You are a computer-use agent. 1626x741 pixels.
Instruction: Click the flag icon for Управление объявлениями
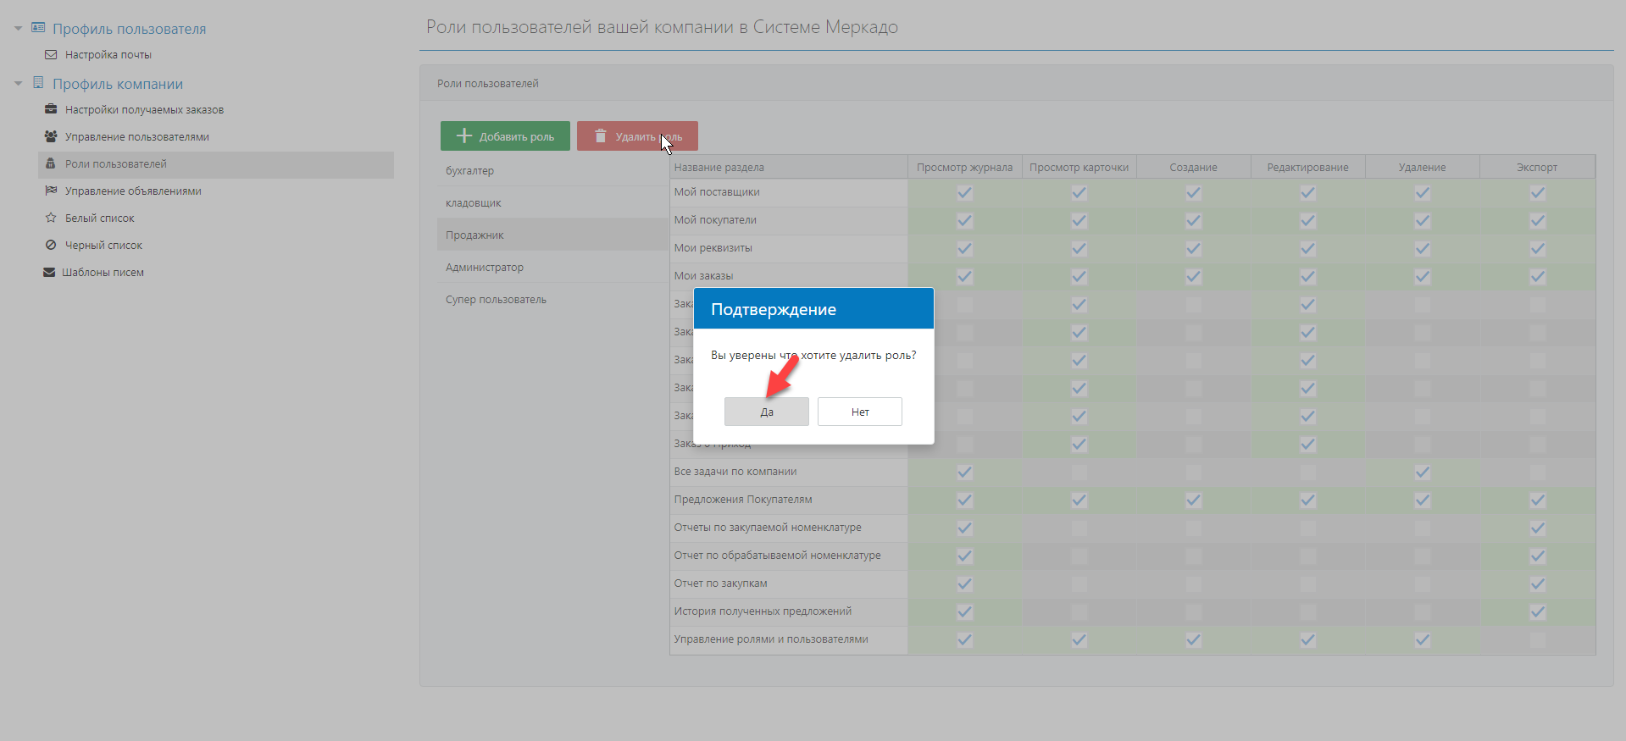tap(51, 191)
